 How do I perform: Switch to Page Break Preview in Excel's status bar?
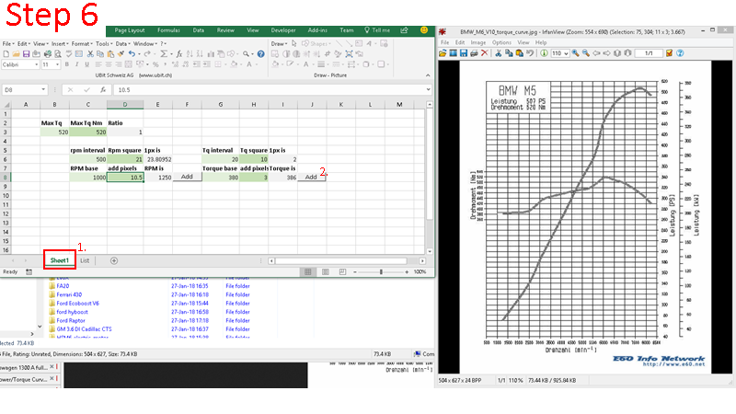(342, 271)
